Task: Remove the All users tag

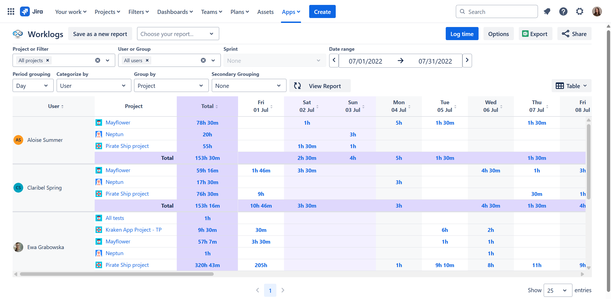Action: 147,60
